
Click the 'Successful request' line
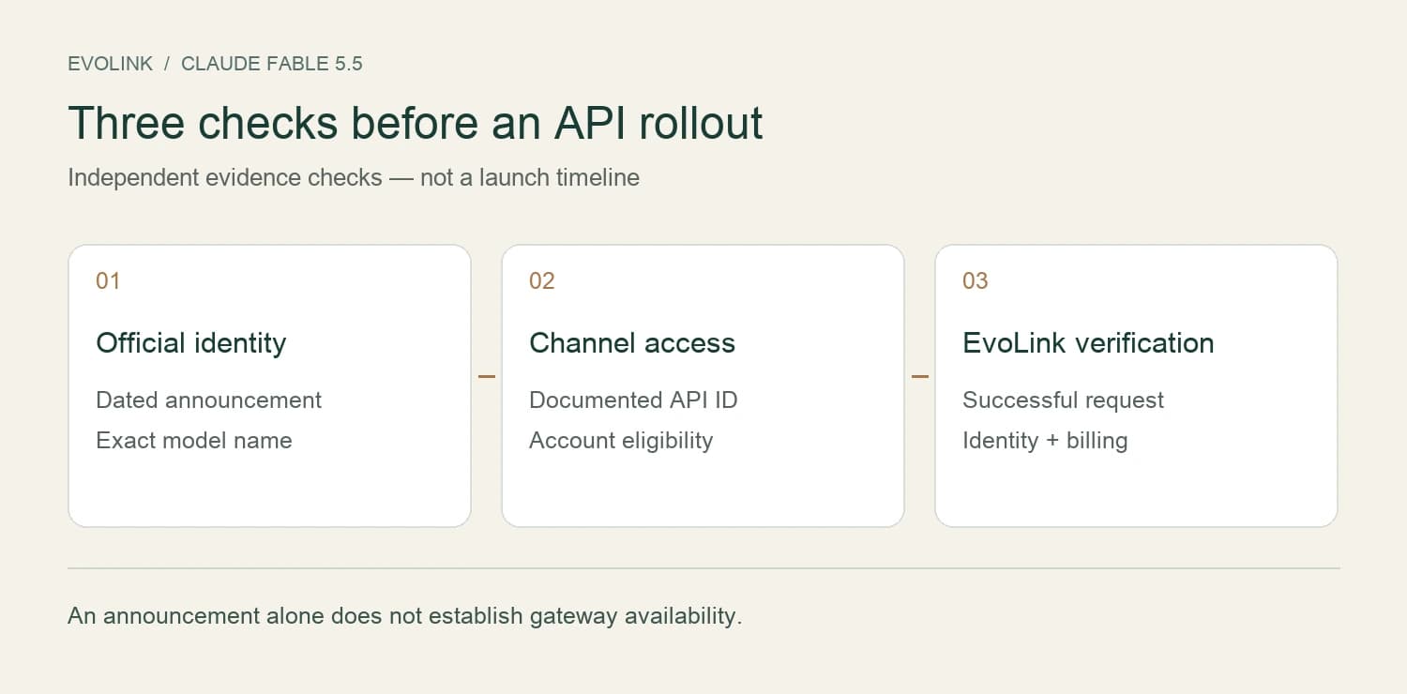1063,400
